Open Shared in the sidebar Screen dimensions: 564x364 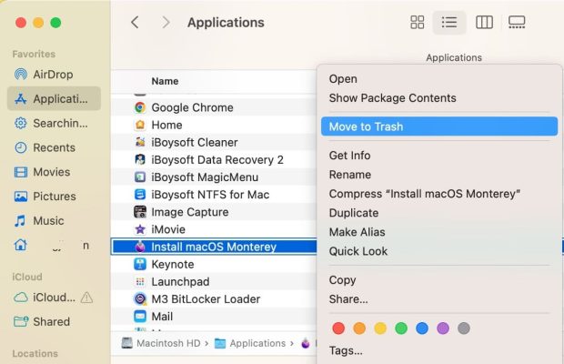point(54,321)
